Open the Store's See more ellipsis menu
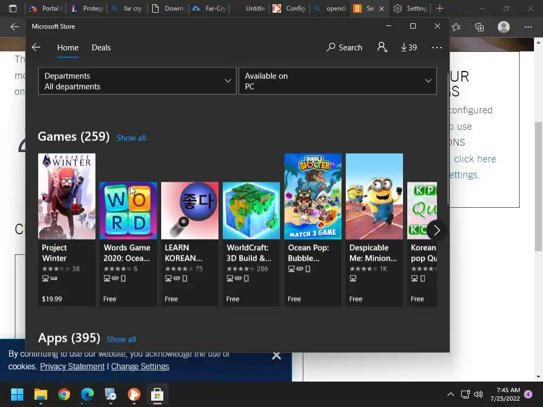 click(437, 47)
